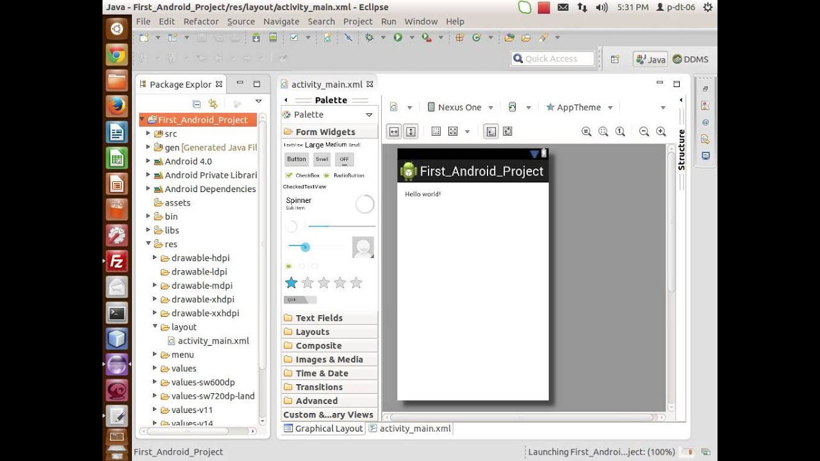The height and width of the screenshot is (461, 820).
Task: Click the green Run button
Action: 398,38
